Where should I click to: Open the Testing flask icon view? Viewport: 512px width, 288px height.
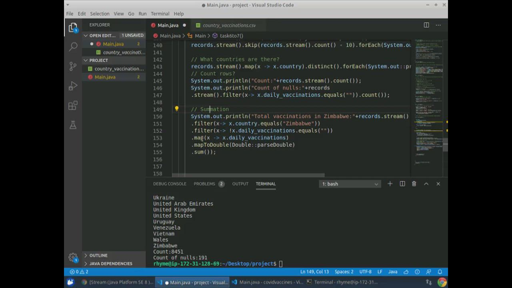(x=73, y=125)
